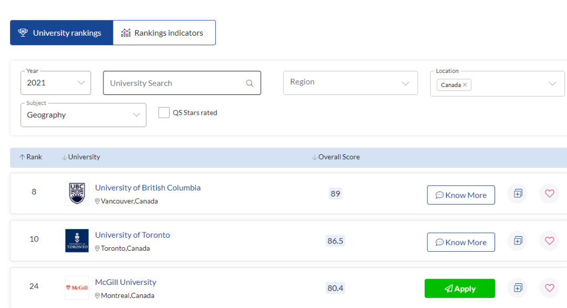
Task: Open the Year 2021 dropdown
Action: click(x=56, y=83)
